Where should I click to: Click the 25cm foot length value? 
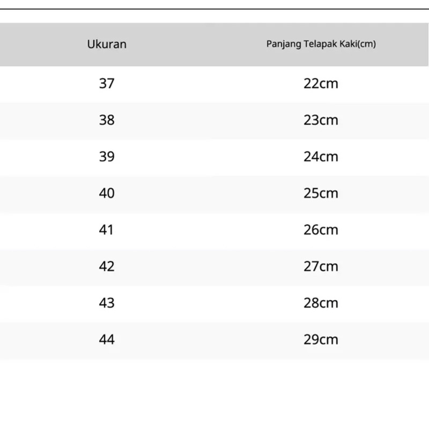coord(321,193)
